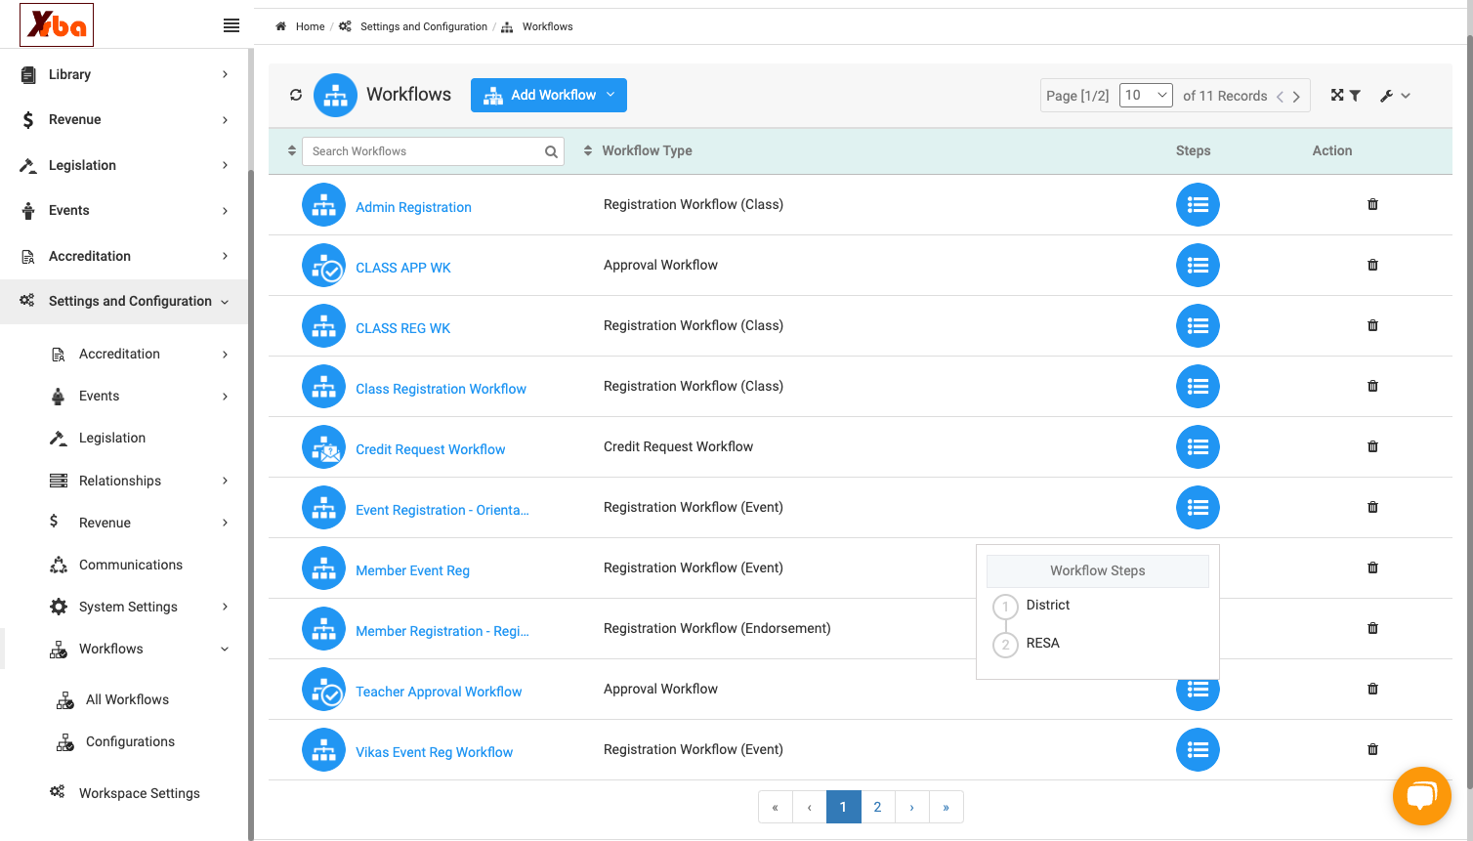Show steps for CLASS APP WK
1473x841 pixels.
click(1198, 266)
